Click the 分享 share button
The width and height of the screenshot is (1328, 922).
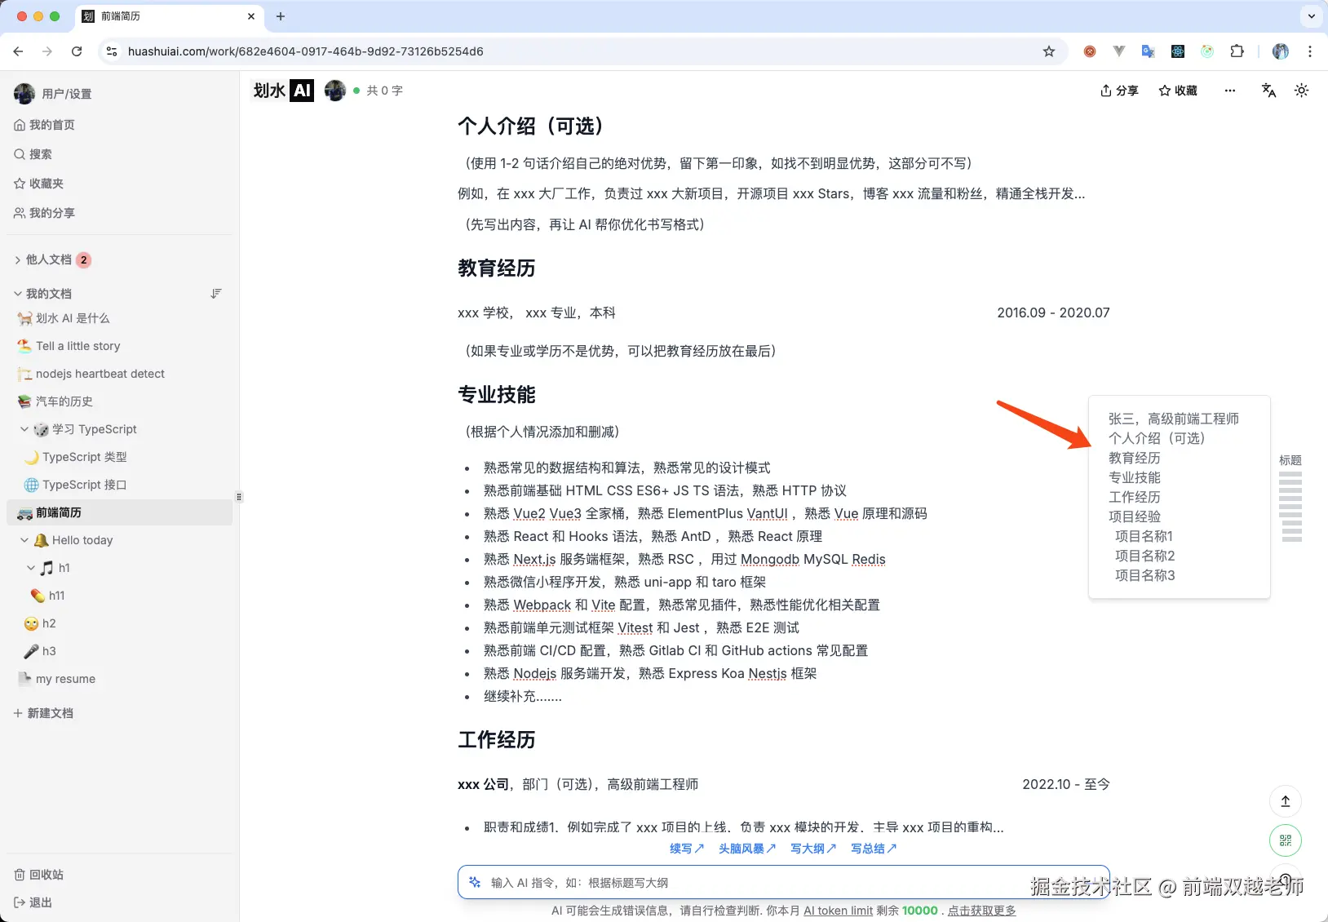1119,91
